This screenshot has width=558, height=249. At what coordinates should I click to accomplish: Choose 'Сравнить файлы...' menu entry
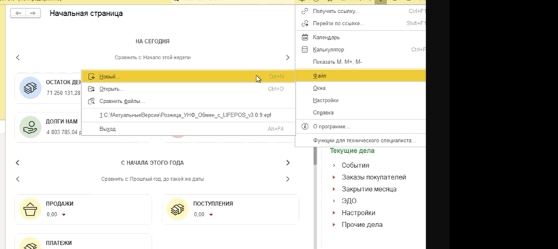(188, 101)
